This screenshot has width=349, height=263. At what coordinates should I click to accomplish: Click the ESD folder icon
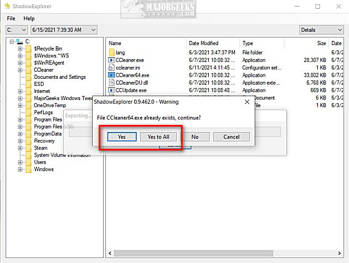click(x=28, y=84)
